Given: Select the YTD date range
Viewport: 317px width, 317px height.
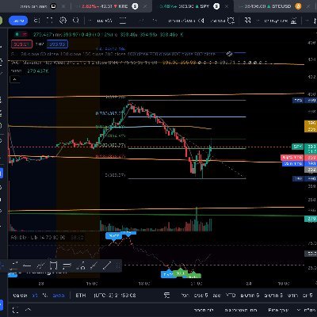Looking at the screenshot, I should tap(230, 295).
